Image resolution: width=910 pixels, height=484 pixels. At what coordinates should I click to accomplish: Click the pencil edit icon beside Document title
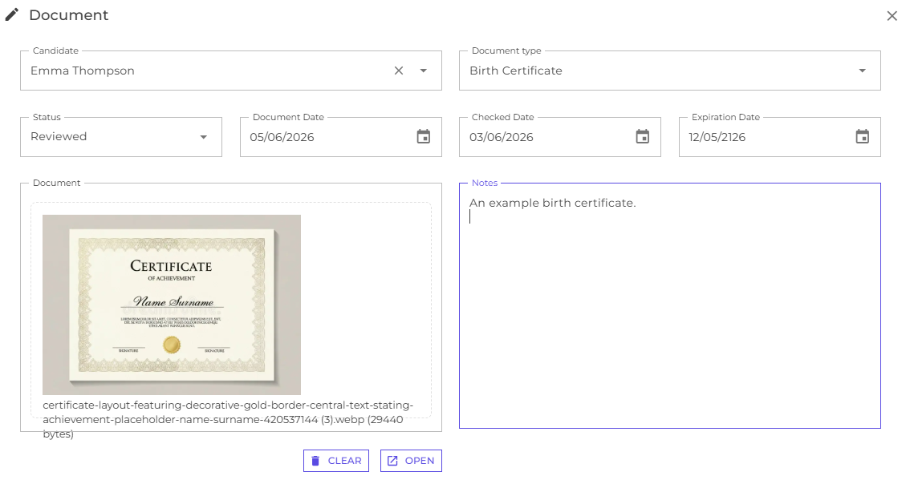(x=11, y=14)
